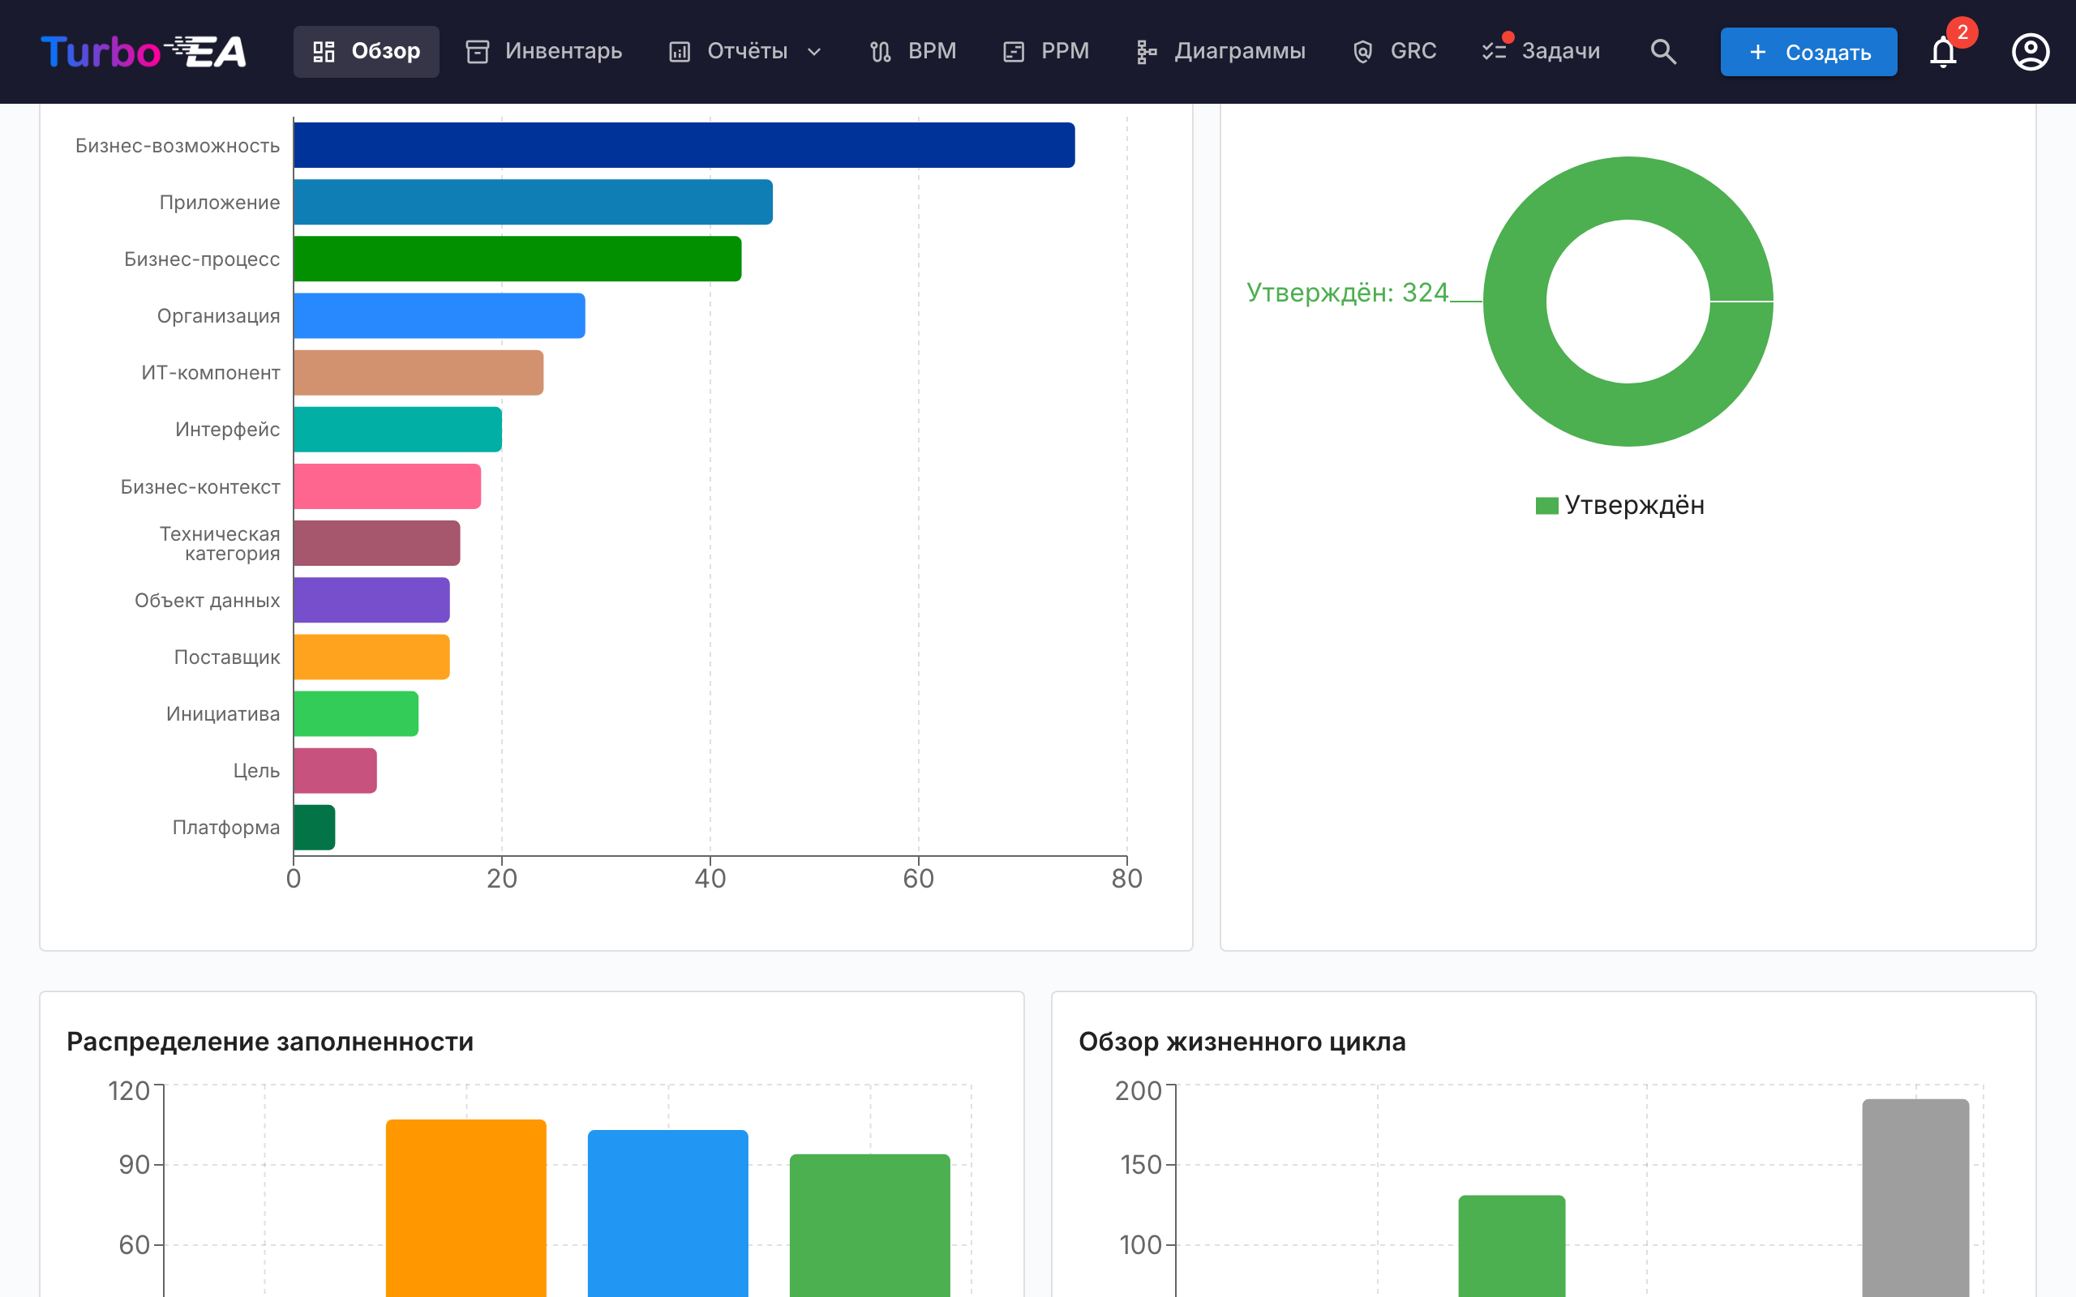Open the search magnifier icon
2076x1297 pixels.
pyautogui.click(x=1662, y=51)
